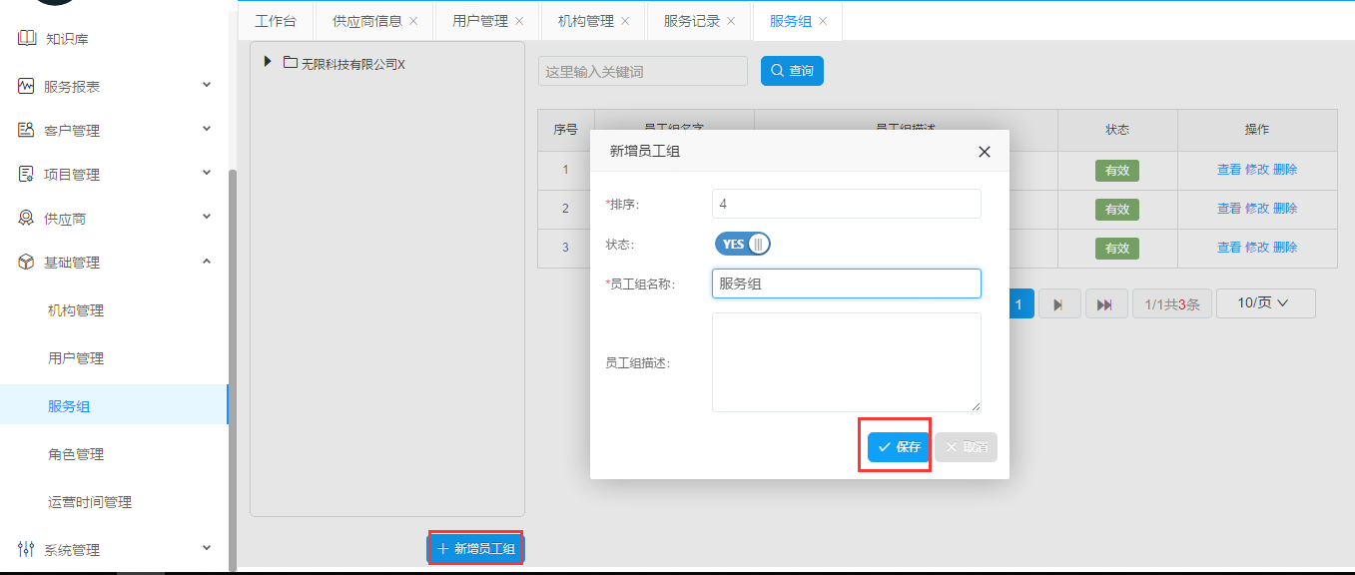The width and height of the screenshot is (1355, 575).
Task: Click the 系统管理 sliders icon
Action: click(x=27, y=549)
